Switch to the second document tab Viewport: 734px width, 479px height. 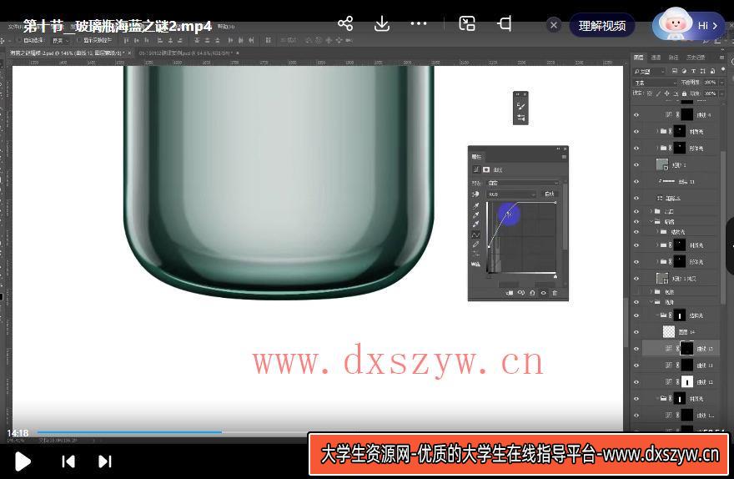click(189, 53)
